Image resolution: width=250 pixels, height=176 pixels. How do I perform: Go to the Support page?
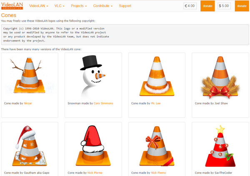point(125,6)
